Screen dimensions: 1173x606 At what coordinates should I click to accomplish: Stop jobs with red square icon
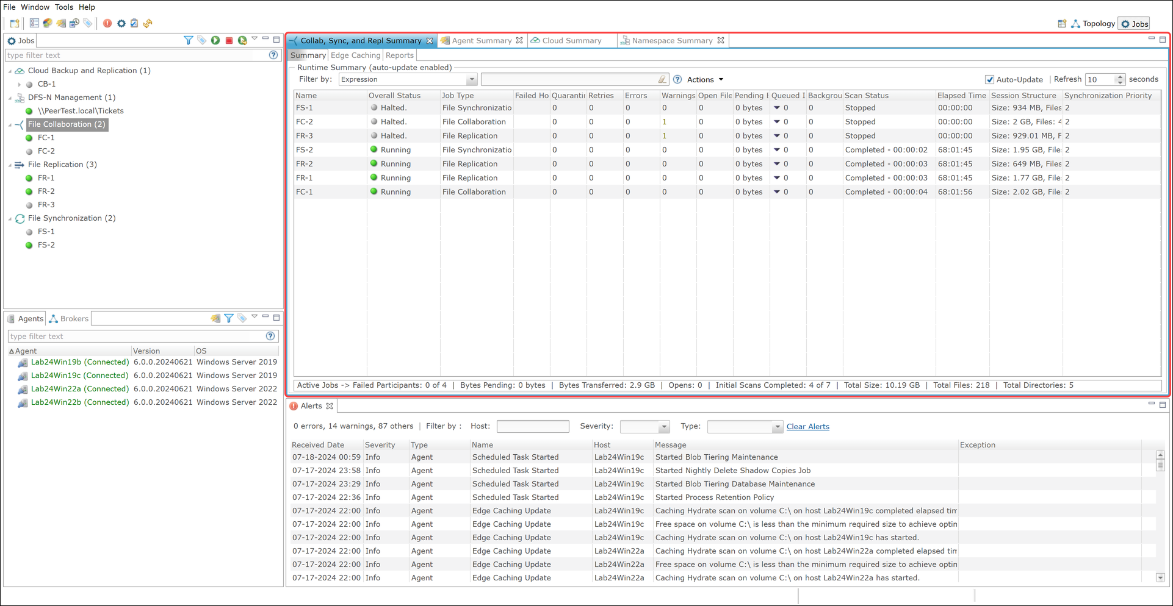(x=229, y=40)
